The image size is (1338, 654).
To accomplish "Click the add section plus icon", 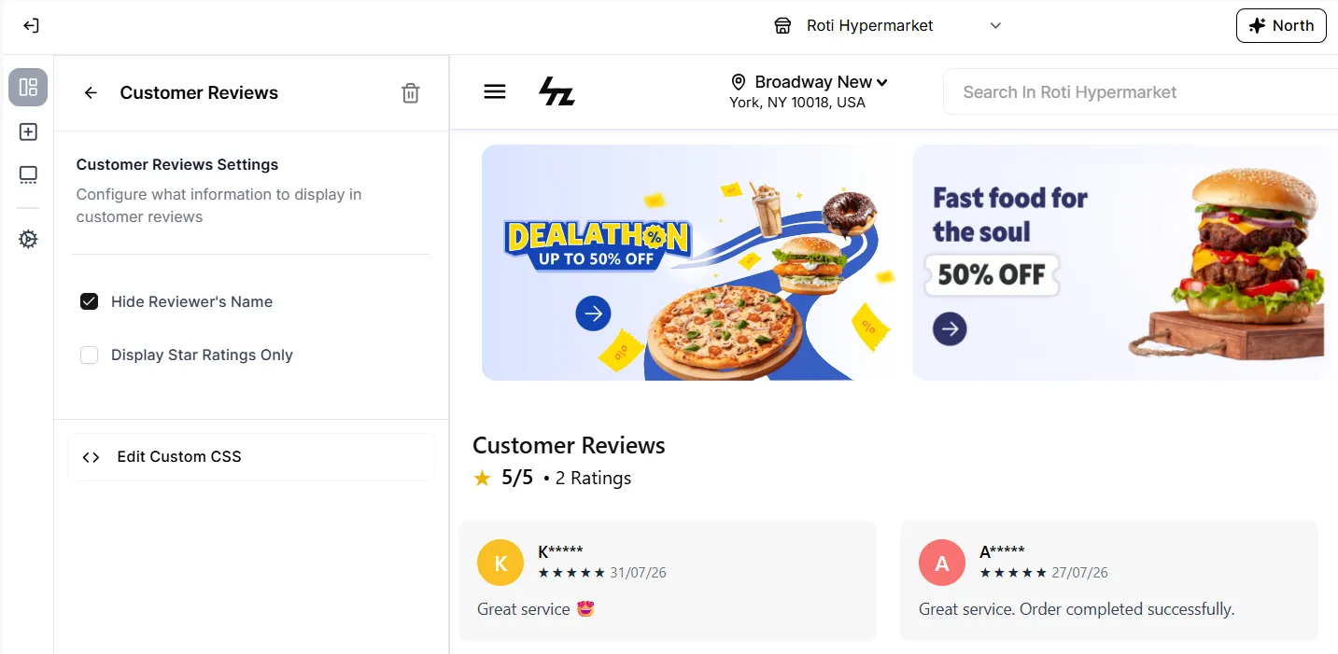I will 28,132.
